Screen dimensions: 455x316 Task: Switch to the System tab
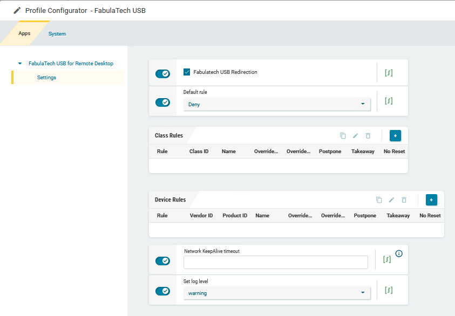[57, 33]
